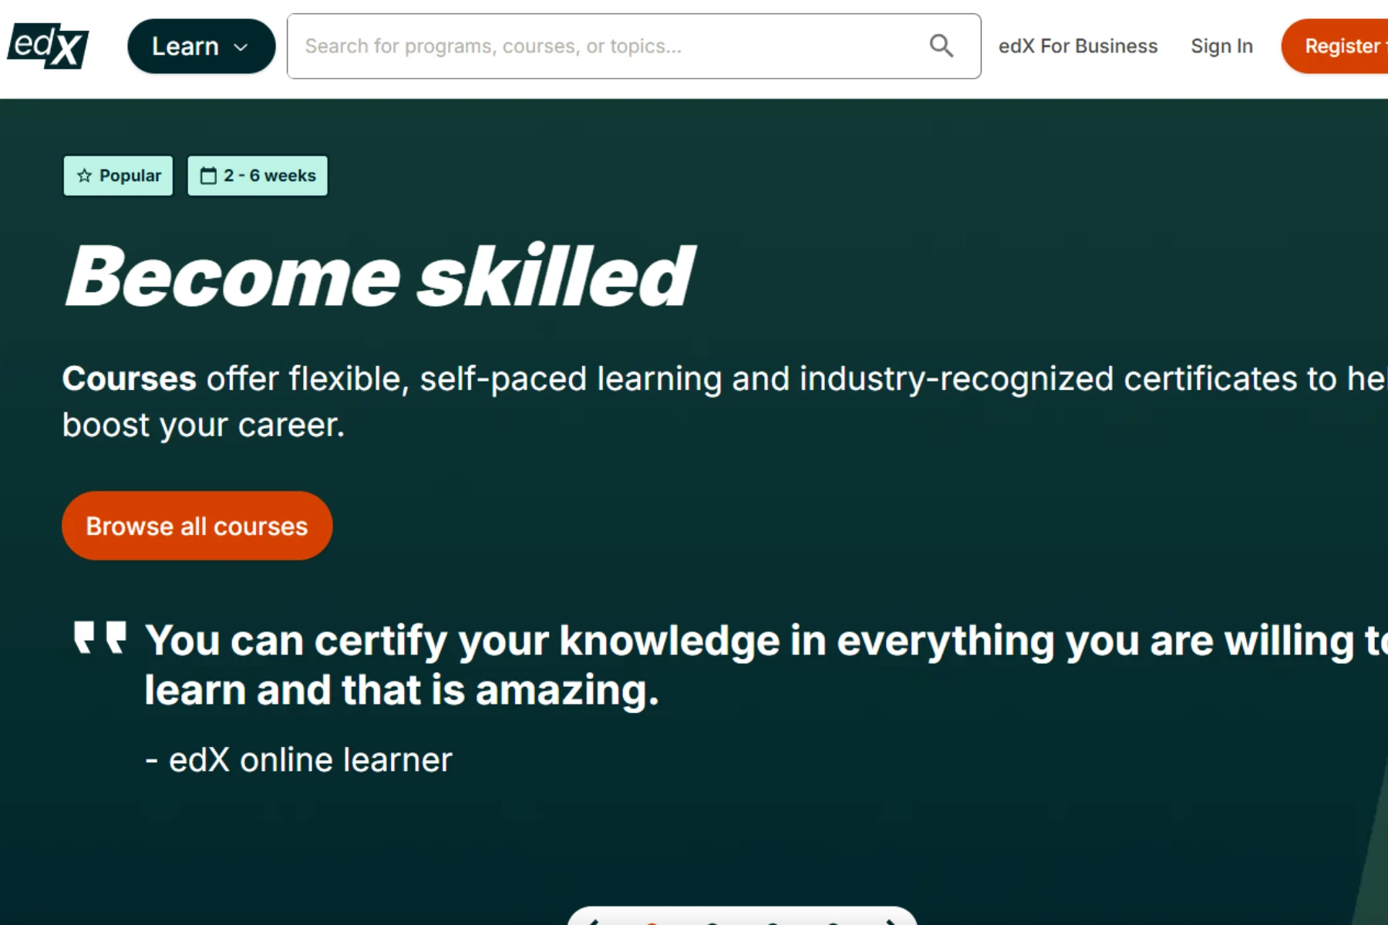Click the search magnifier icon
The image size is (1388, 925).
pos(940,45)
